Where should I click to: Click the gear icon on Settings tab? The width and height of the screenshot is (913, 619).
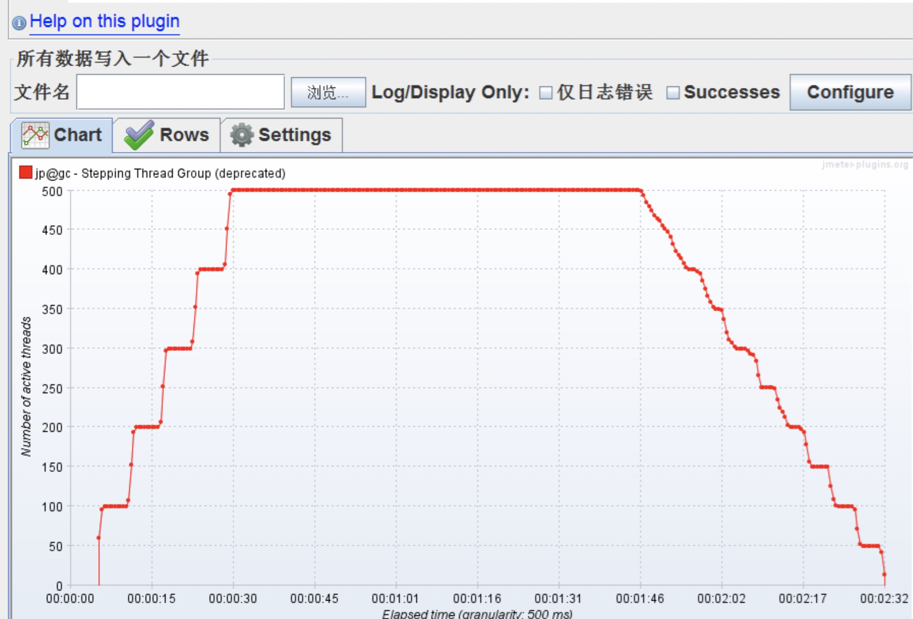pyautogui.click(x=242, y=135)
